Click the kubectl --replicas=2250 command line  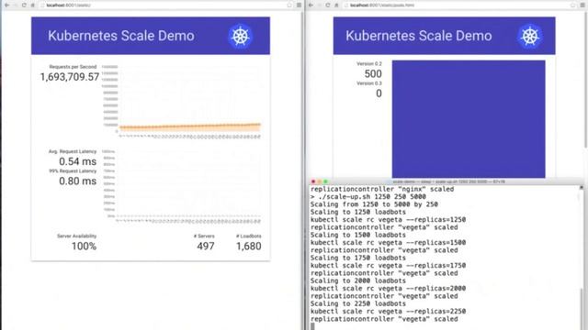pos(388,312)
